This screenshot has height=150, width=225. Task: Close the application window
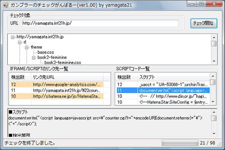214,4
